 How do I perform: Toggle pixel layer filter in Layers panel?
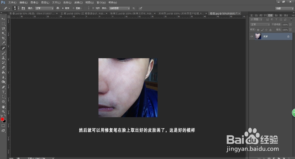click(268, 19)
